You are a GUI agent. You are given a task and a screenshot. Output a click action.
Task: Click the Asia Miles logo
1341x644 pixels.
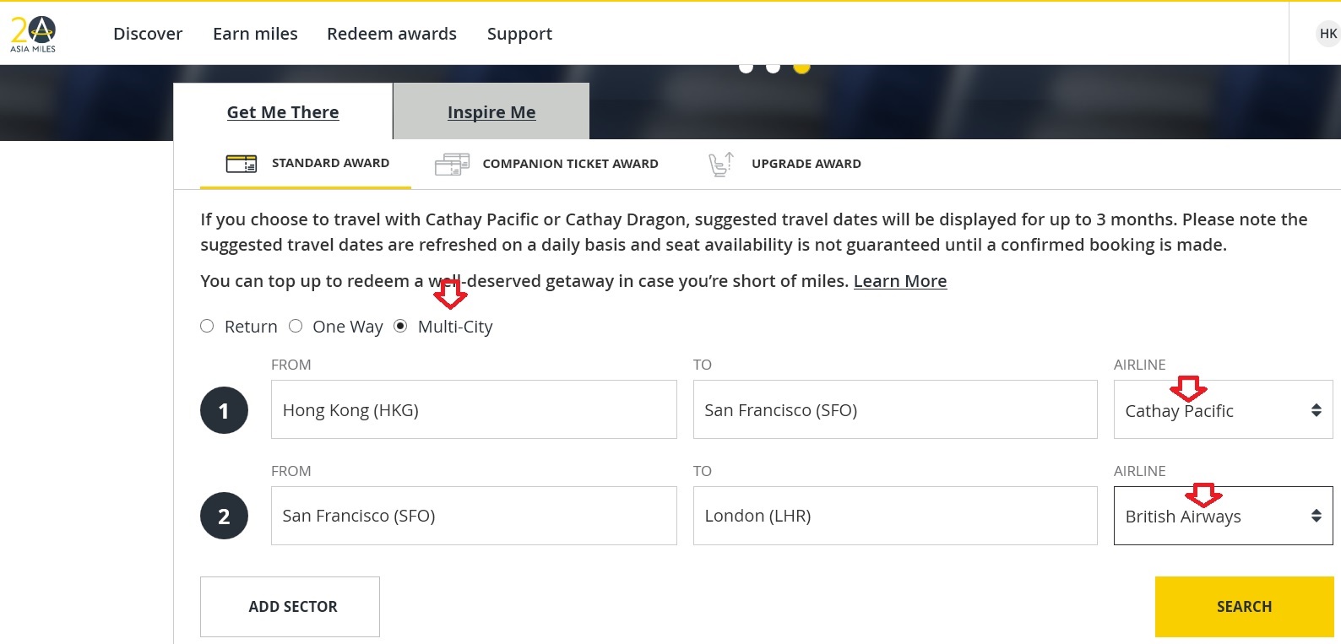[x=33, y=34]
